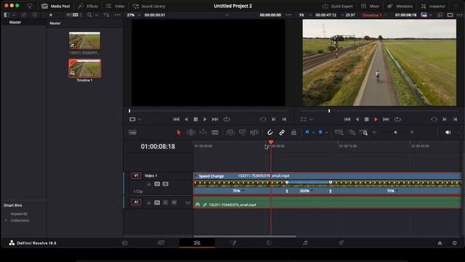Open the marker color dropdown arrow
The width and height of the screenshot is (465, 262).
(x=326, y=132)
